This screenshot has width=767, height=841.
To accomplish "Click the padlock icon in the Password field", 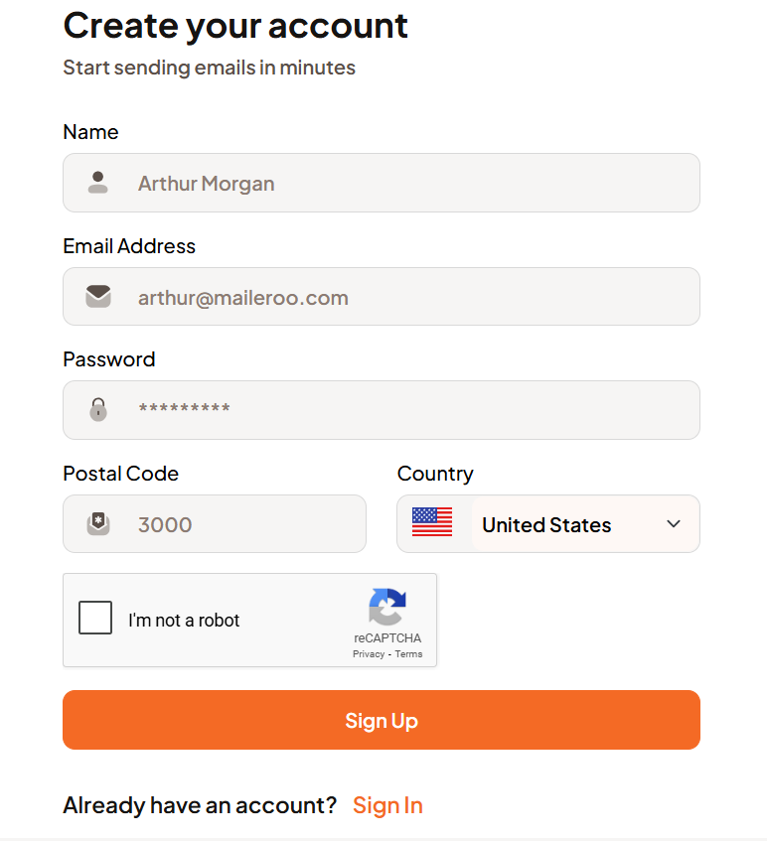I will (97, 409).
